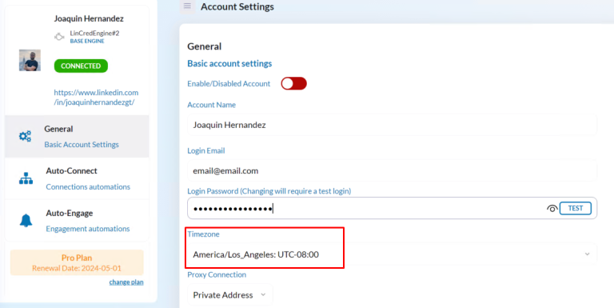Open the hamburger menu beside Account Settings
This screenshot has height=308, width=614.
click(187, 6)
